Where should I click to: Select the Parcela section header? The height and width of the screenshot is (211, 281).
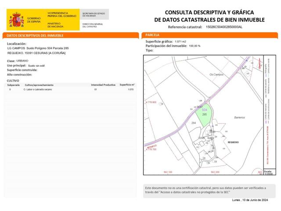[x=153, y=35]
